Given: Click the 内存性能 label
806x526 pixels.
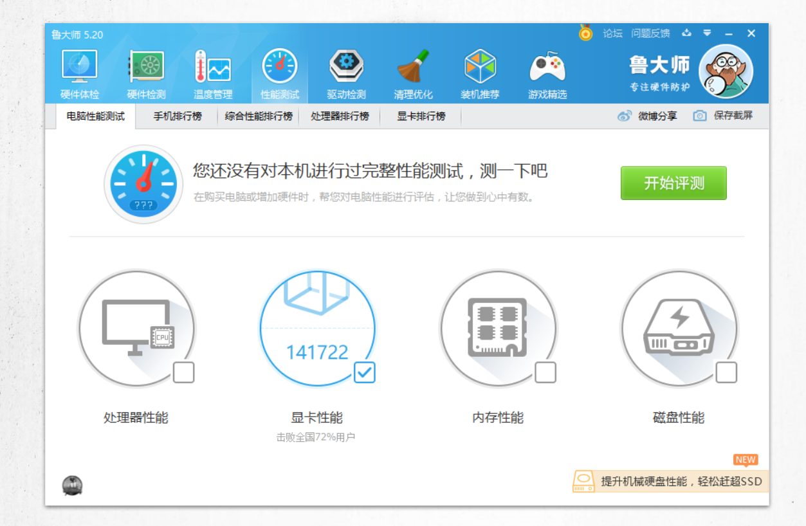Looking at the screenshot, I should [x=498, y=418].
